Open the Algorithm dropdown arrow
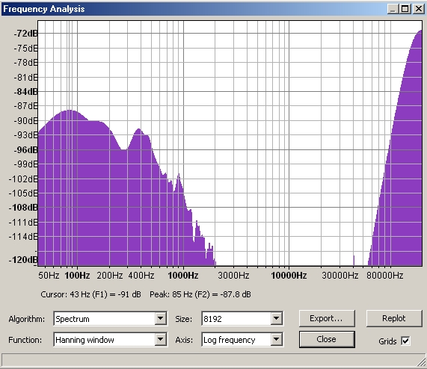The width and height of the screenshot is (427, 369). tap(161, 318)
